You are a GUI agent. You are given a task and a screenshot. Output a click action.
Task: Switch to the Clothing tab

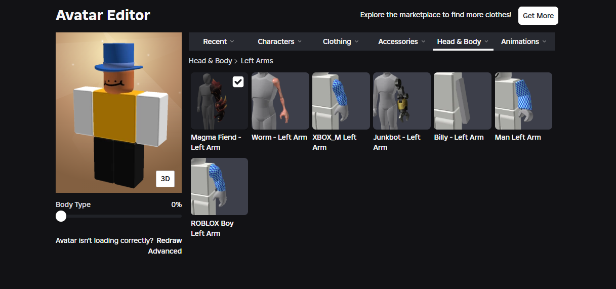[x=341, y=42]
